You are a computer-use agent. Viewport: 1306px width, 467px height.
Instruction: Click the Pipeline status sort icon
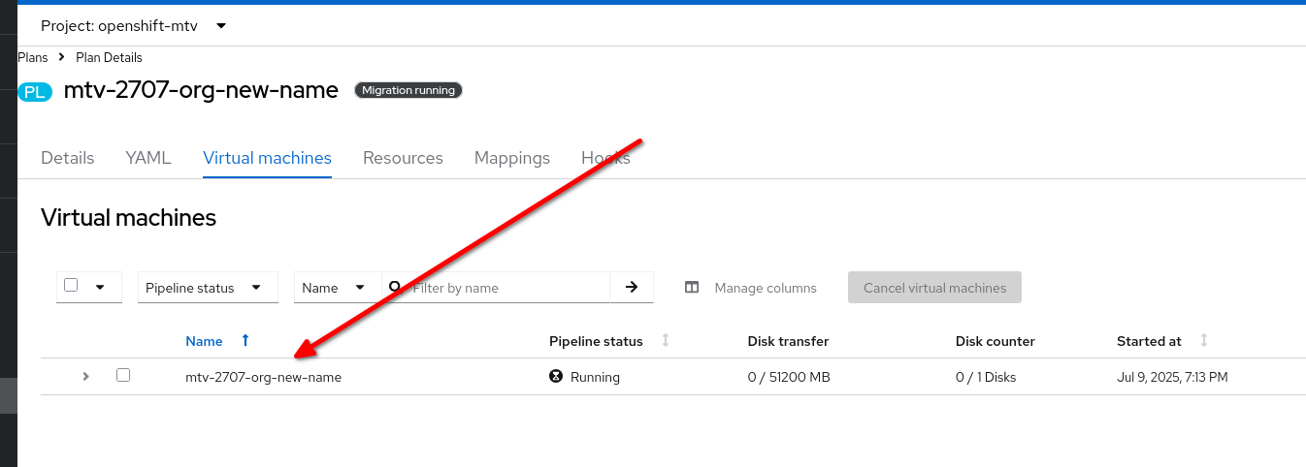[666, 341]
